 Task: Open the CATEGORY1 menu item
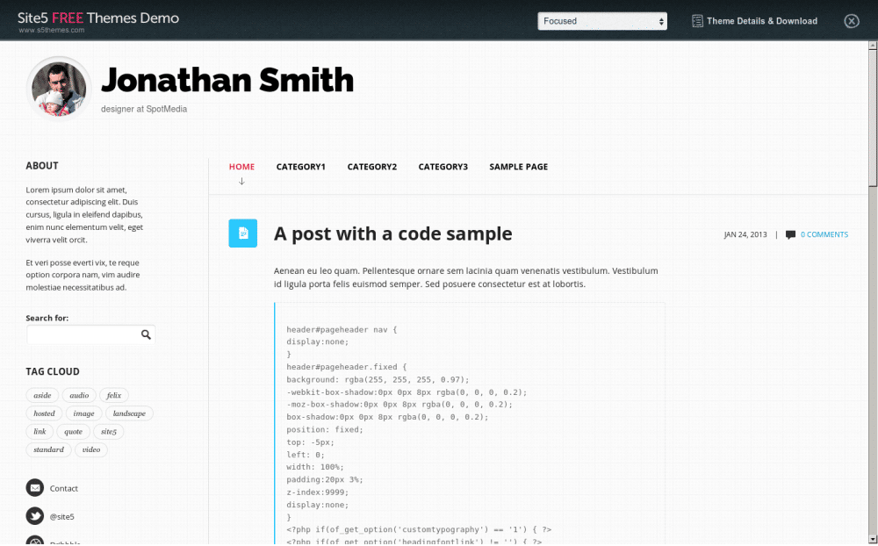point(300,167)
